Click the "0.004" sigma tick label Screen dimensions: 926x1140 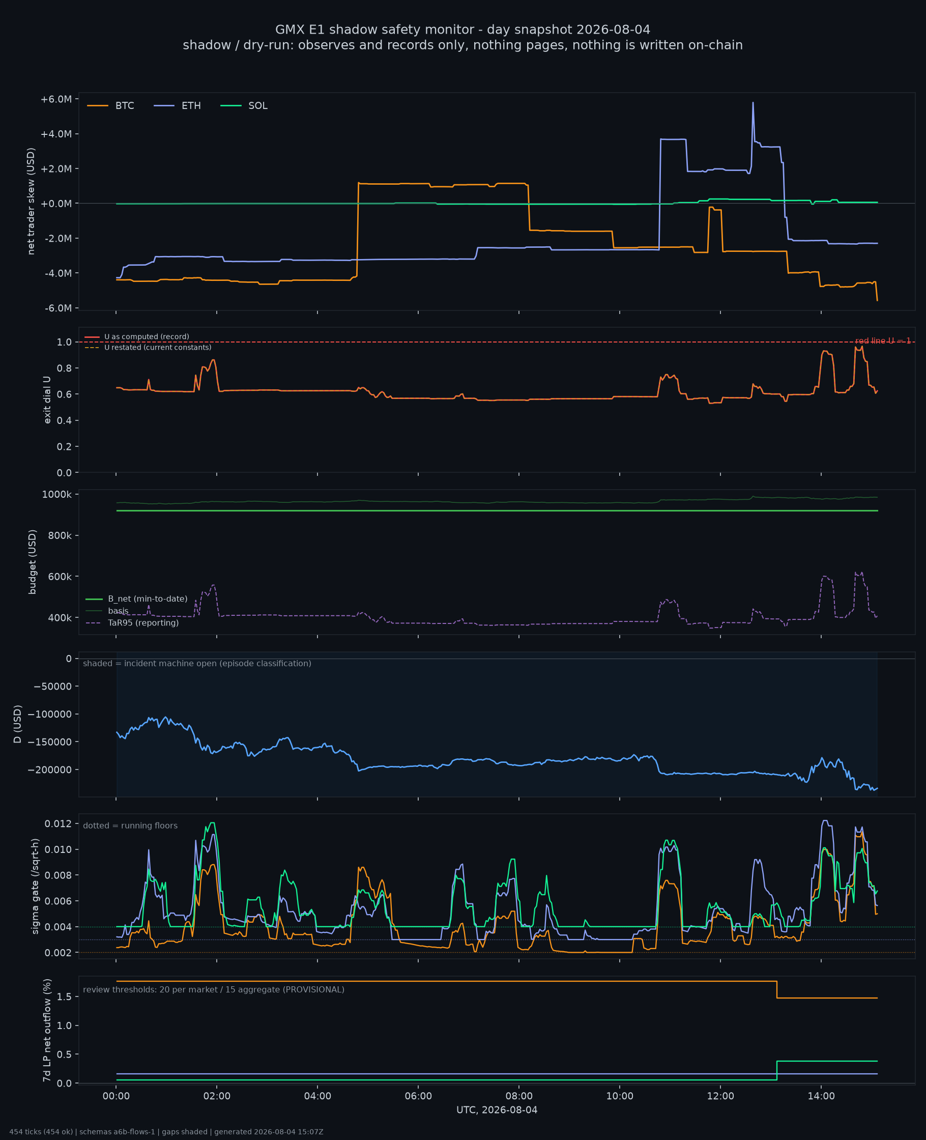click(58, 927)
